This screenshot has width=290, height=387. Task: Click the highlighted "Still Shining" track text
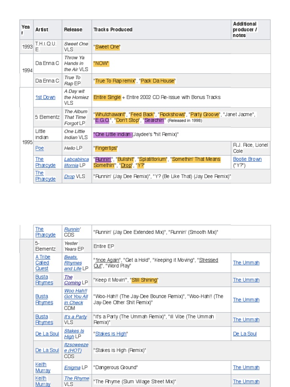click(144, 280)
